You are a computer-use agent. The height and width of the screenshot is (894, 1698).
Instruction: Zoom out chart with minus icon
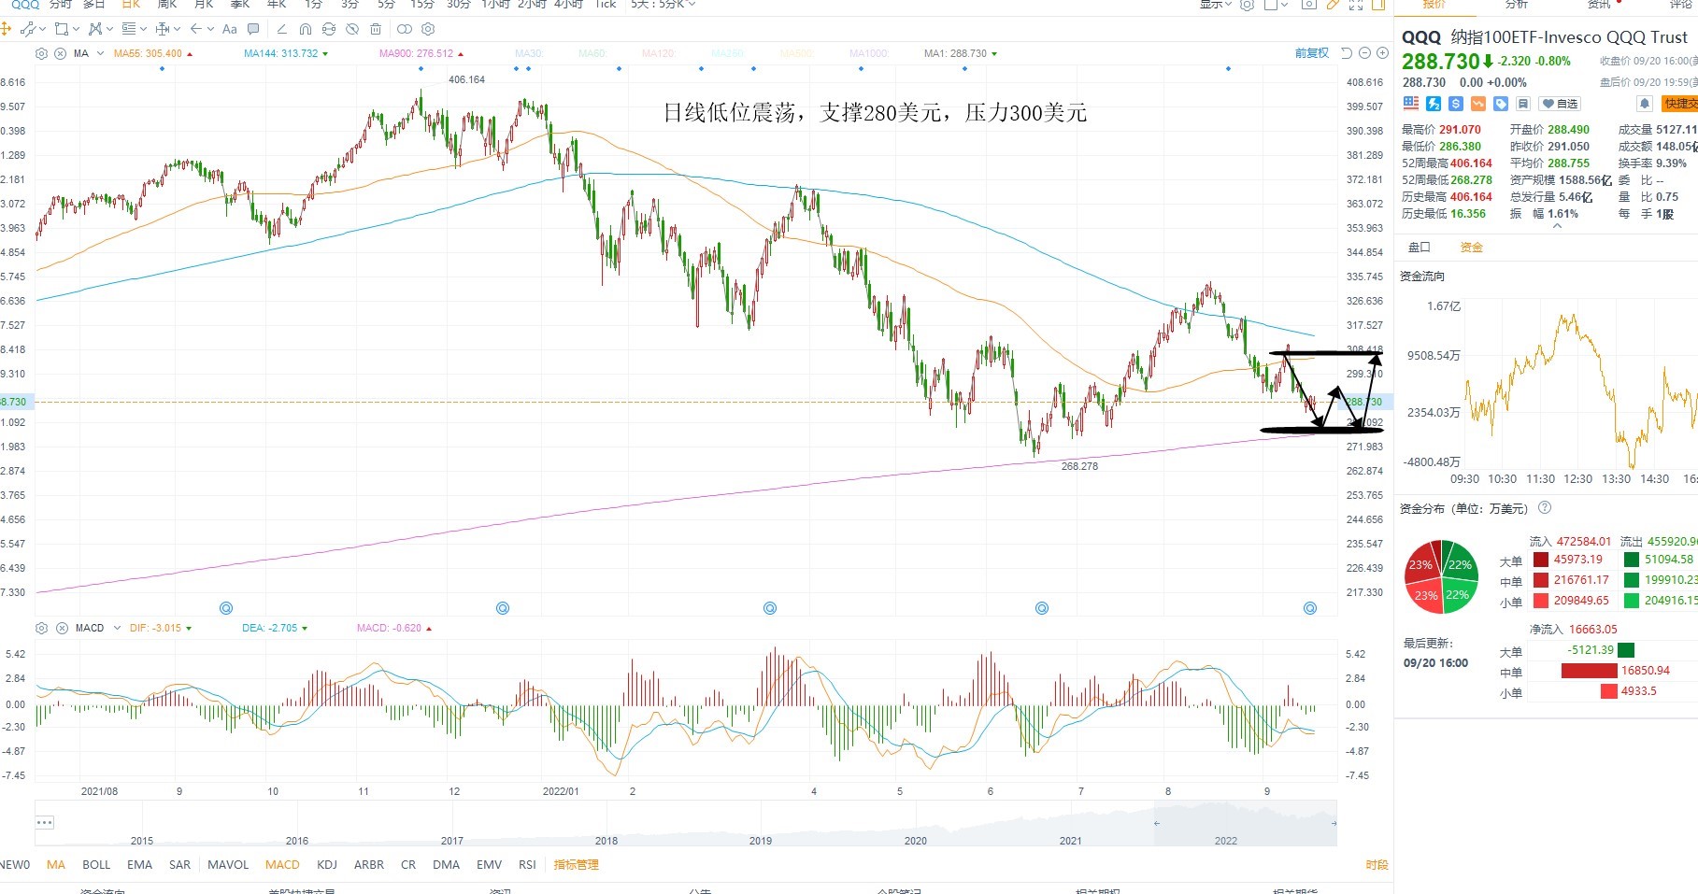[x=1364, y=53]
